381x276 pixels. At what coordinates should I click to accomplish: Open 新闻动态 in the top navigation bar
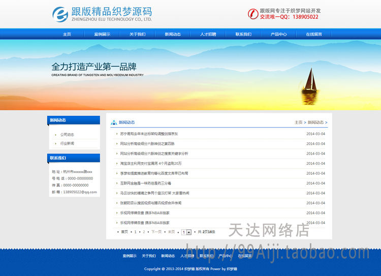pyautogui.click(x=173, y=34)
